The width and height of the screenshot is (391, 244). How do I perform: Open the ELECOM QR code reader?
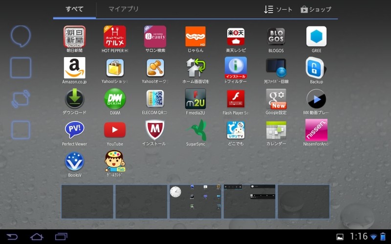click(155, 99)
